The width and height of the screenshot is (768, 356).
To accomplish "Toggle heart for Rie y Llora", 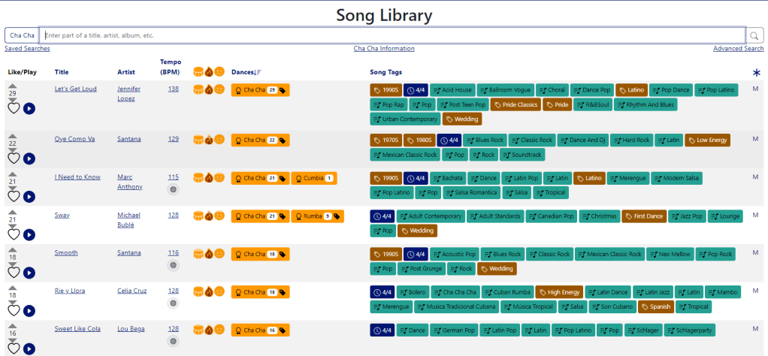I will point(14,310).
